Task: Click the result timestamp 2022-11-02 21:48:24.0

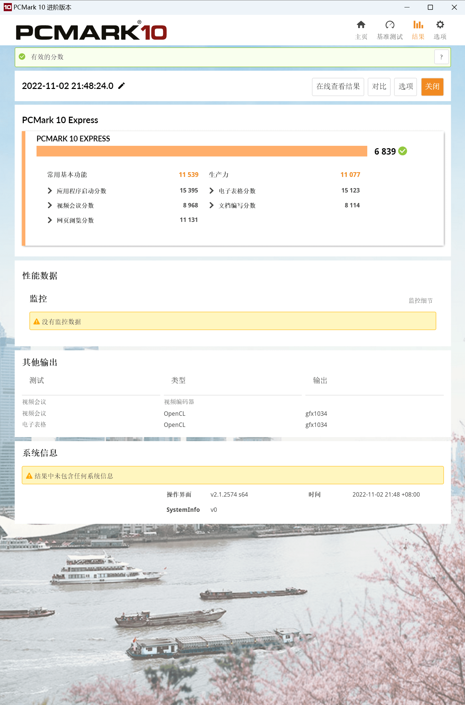Action: pos(68,86)
